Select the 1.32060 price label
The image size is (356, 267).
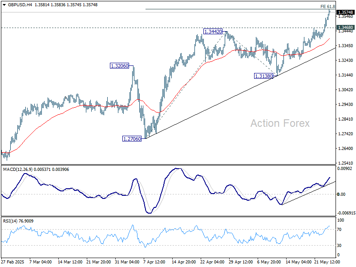[119, 66]
